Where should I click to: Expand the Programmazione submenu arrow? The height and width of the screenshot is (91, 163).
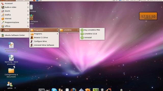tap(28, 22)
